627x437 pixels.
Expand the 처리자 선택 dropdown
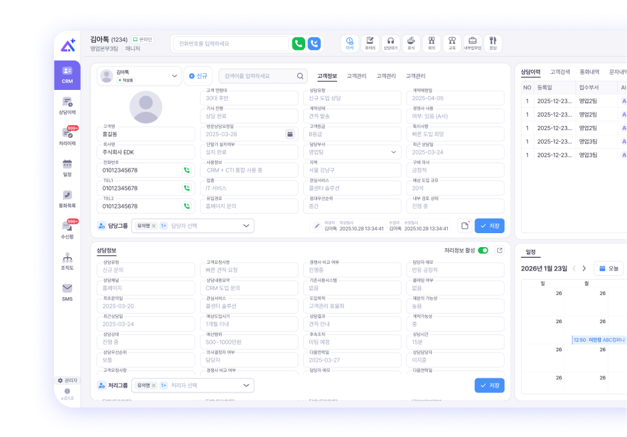(x=246, y=386)
